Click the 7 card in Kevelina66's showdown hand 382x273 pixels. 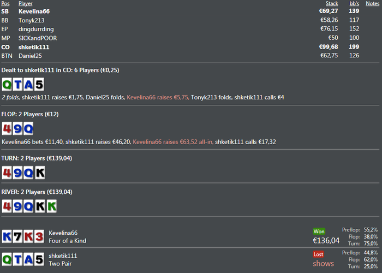[17, 236]
